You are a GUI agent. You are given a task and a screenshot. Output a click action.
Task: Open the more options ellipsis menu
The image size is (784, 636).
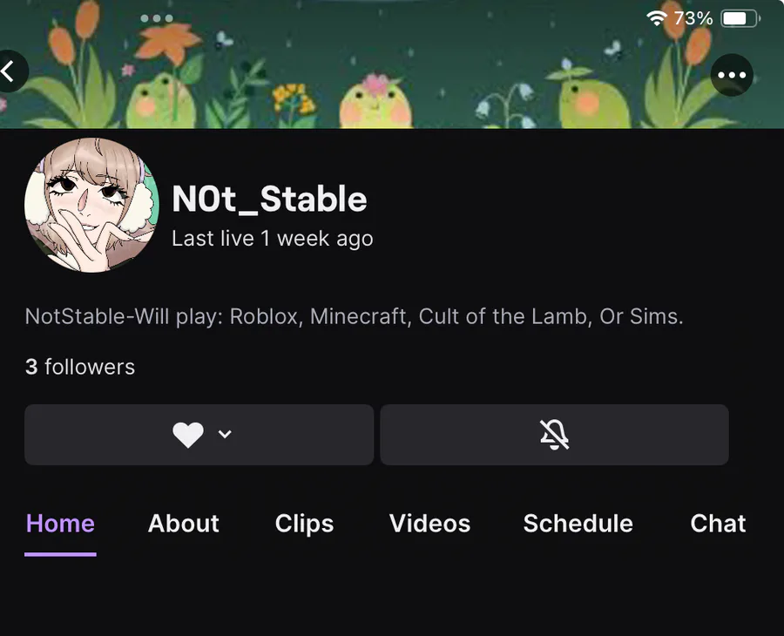point(732,75)
